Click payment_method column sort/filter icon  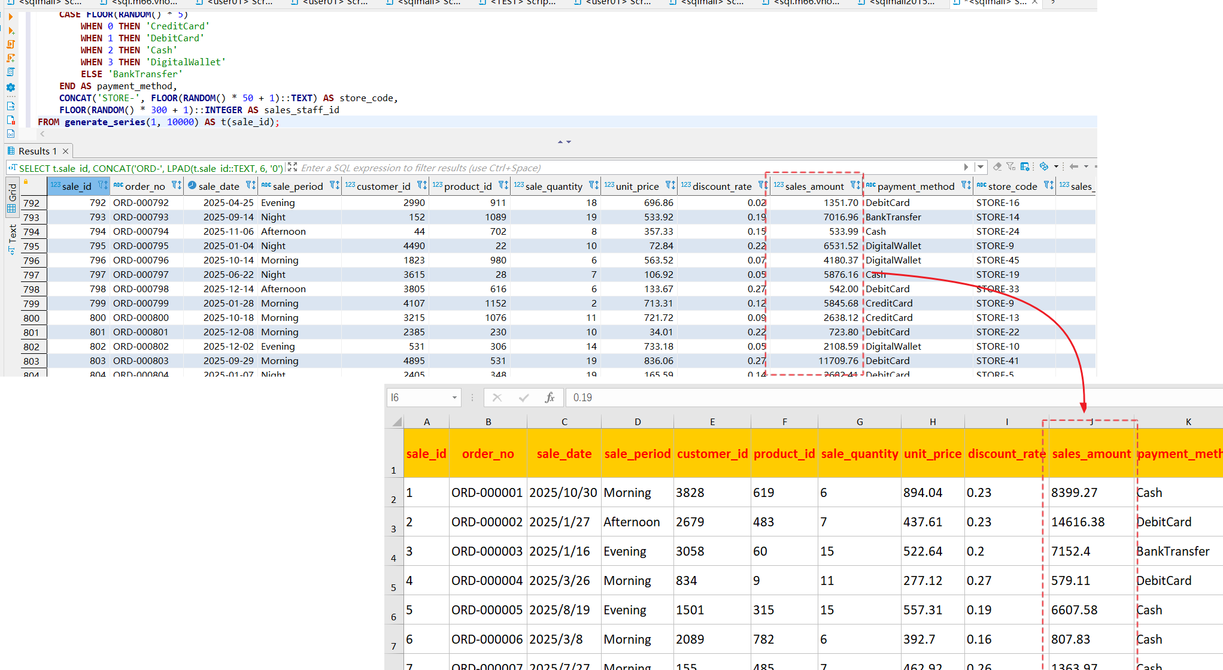(966, 186)
